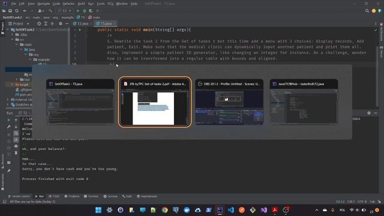Run with coverage using the shield icon
384x216 pixels.
pos(91,11)
